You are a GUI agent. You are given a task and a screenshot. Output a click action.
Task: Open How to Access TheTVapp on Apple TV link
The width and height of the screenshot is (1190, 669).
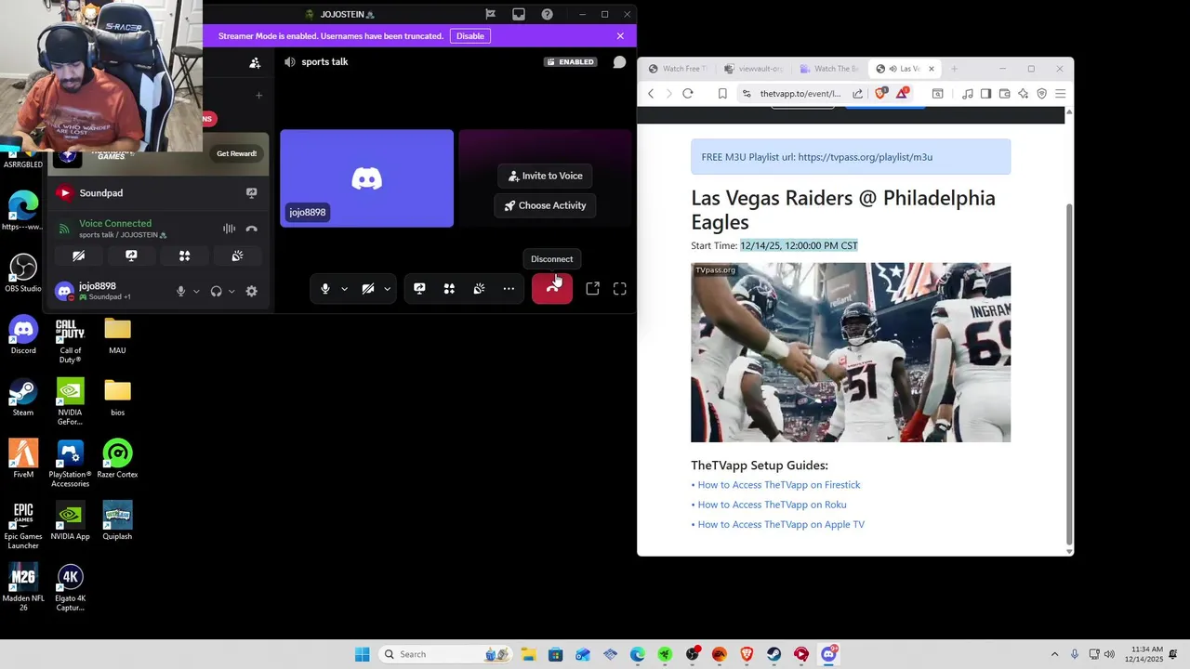pyautogui.click(x=781, y=525)
